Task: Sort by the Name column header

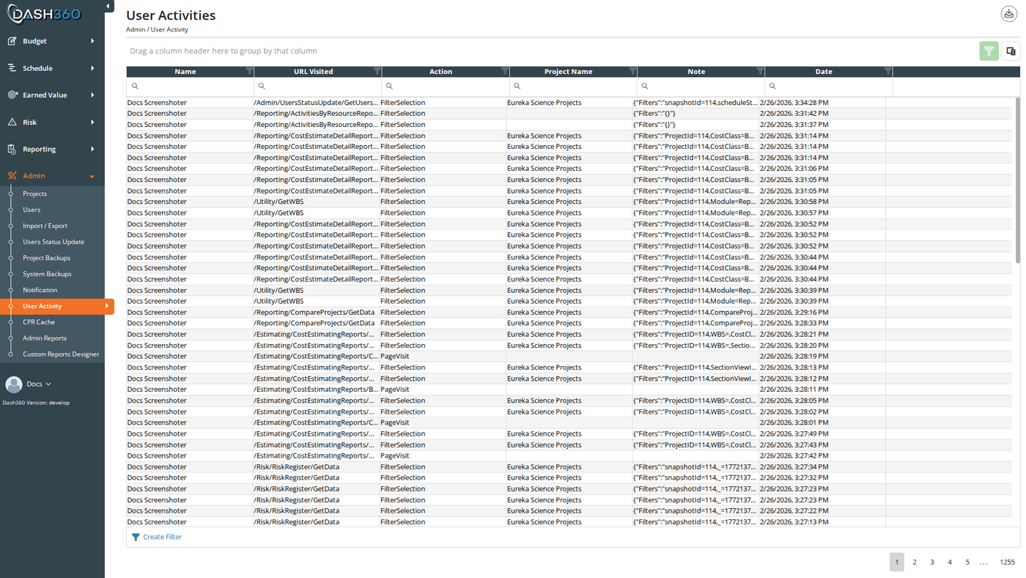Action: (185, 72)
